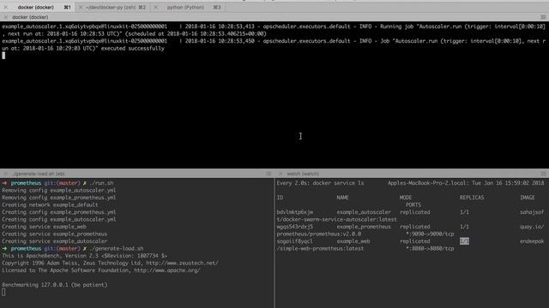Click the http://www.apache.org/ URL
549x308 pixels.
(167, 270)
